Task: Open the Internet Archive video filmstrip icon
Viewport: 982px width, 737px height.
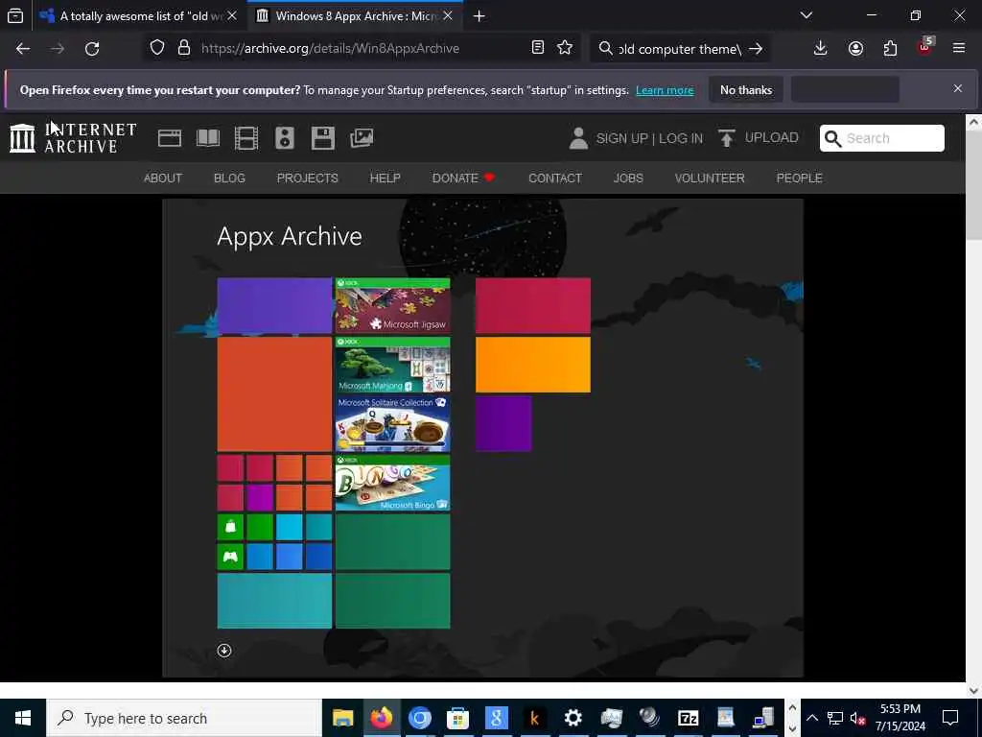Action: [246, 138]
